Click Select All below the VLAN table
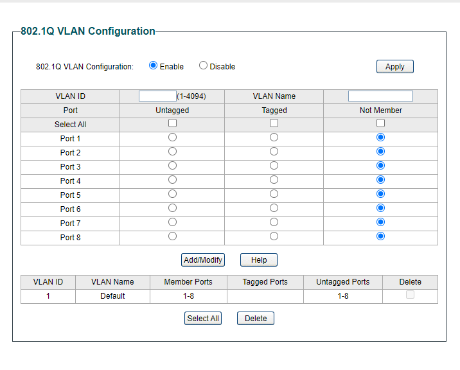 coord(203,319)
